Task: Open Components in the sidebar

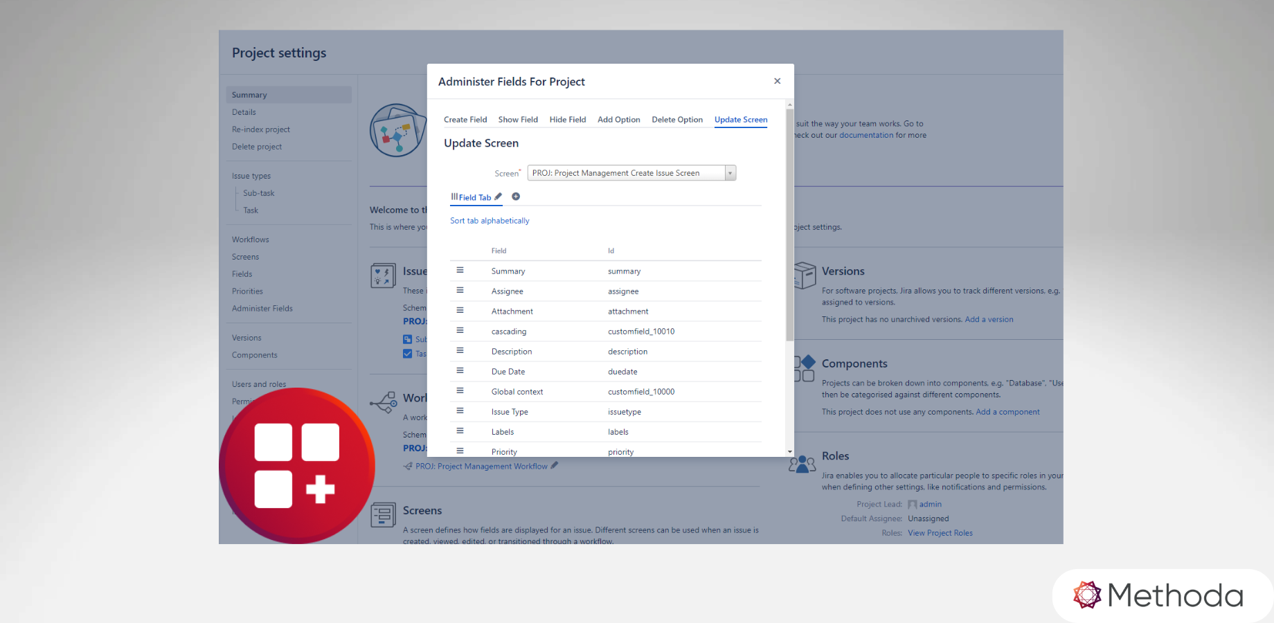Action: click(x=255, y=355)
